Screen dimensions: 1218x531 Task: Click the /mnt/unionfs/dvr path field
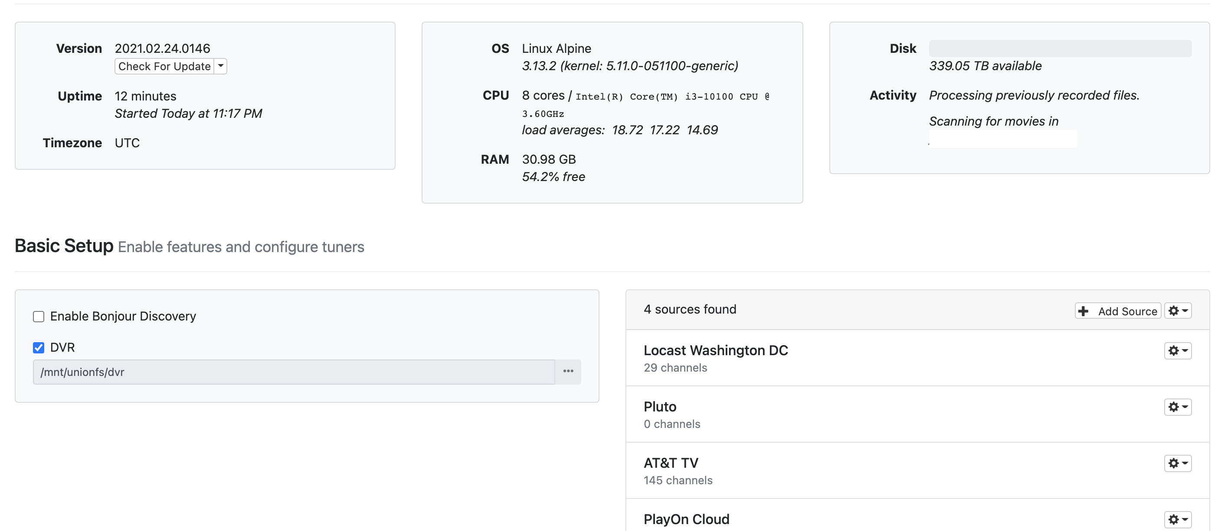coord(293,372)
